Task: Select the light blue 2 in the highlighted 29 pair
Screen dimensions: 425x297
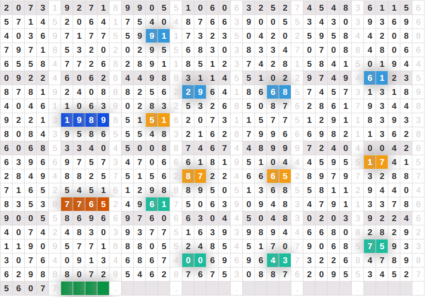Action: [189, 92]
